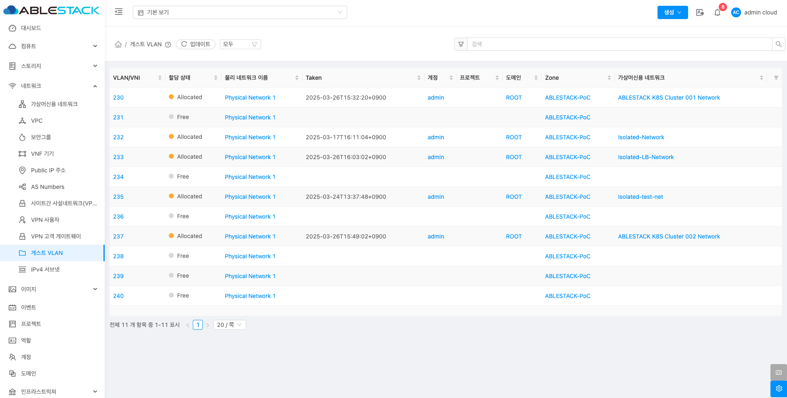Go to the VPC menu item
The height and width of the screenshot is (398, 787).
point(36,121)
